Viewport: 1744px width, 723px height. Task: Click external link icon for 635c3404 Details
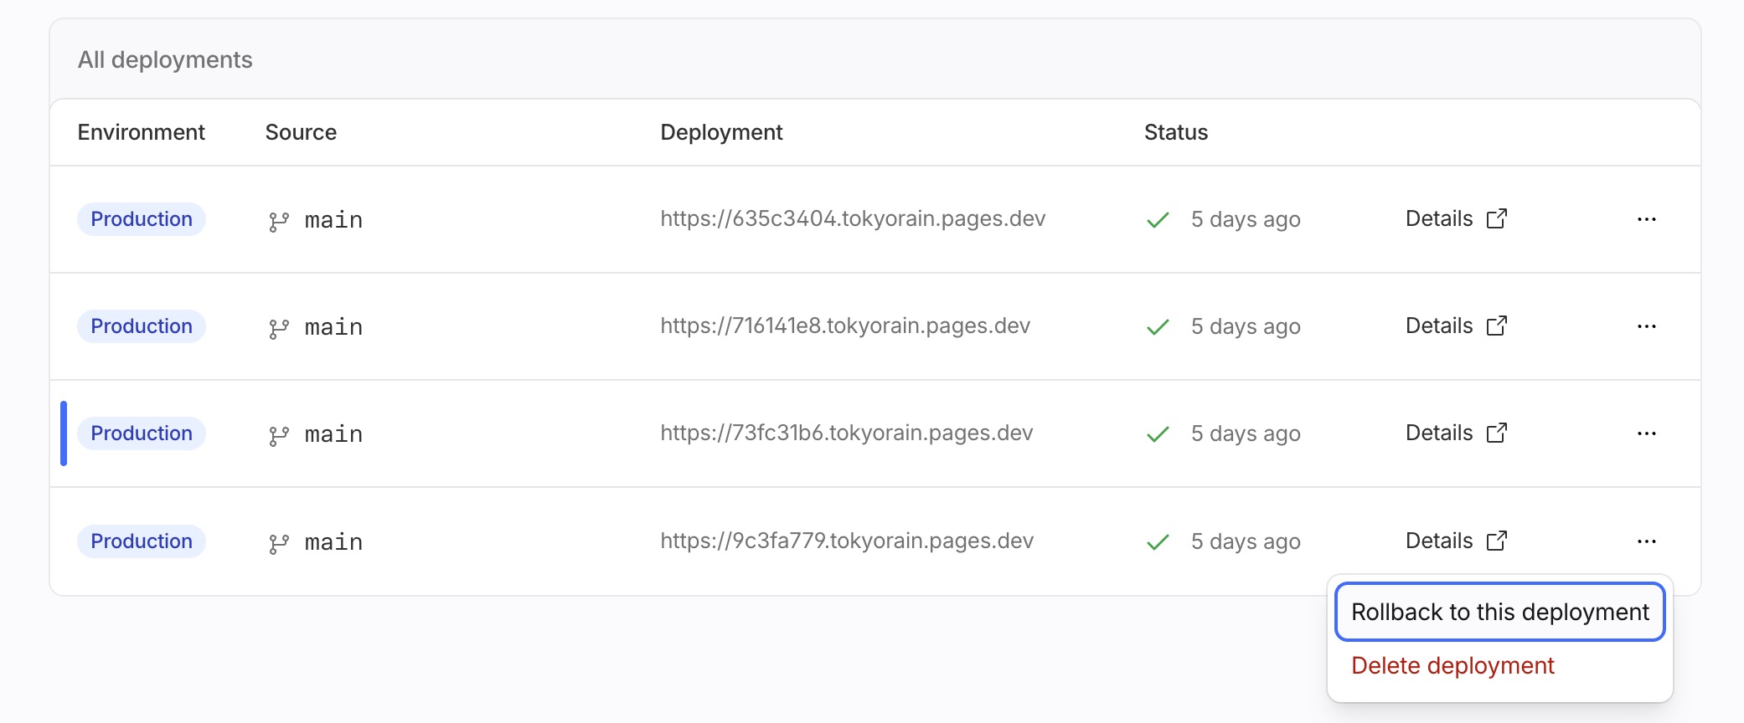(1497, 218)
